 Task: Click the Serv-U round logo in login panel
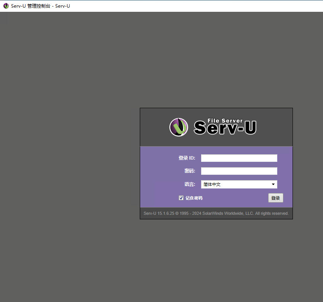click(x=179, y=127)
